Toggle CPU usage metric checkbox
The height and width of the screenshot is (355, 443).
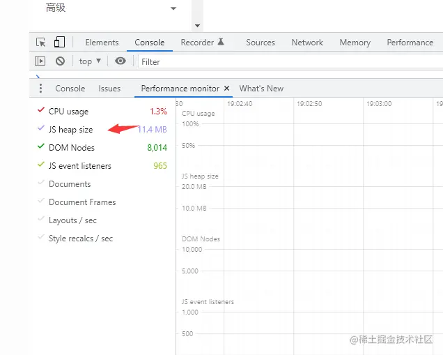(41, 109)
